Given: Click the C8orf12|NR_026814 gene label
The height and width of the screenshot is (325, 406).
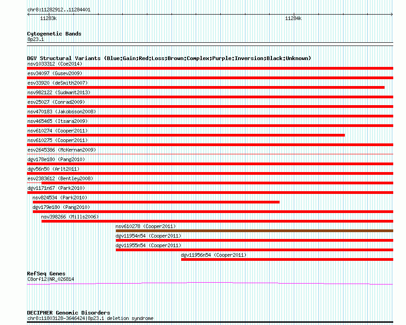Looking at the screenshot, I should pos(51,279).
